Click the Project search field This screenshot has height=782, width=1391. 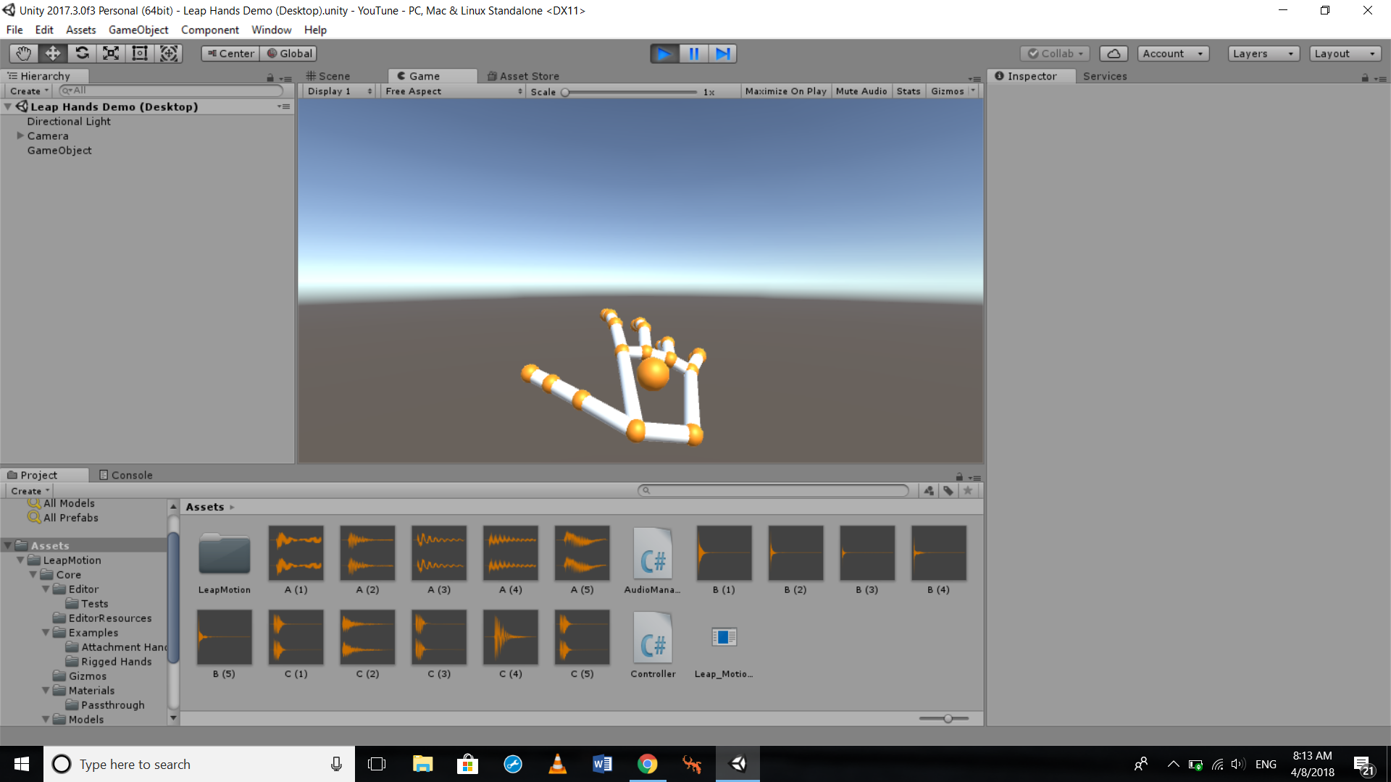click(773, 490)
